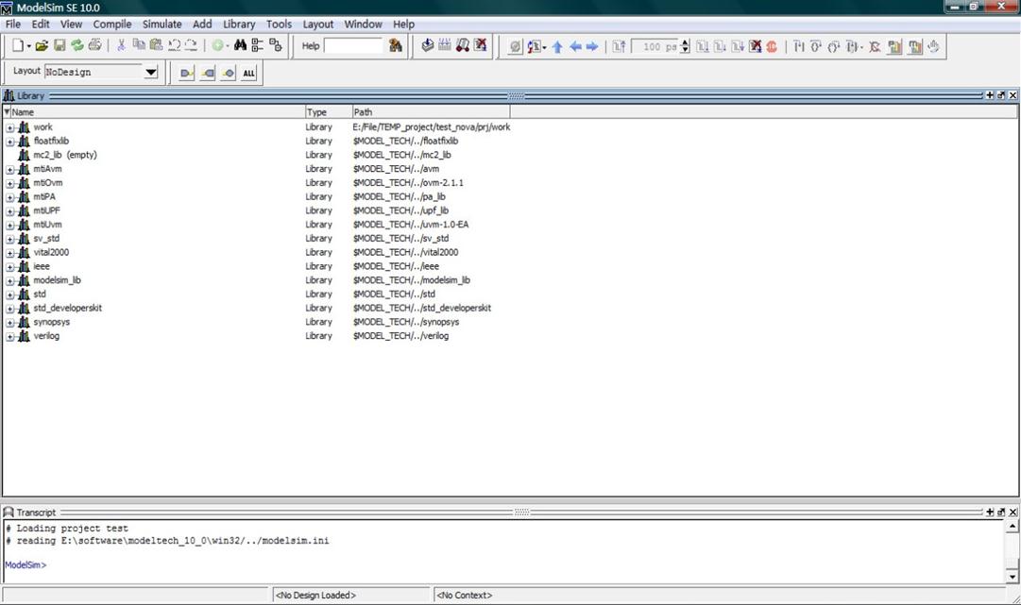Click the green Reload icon
Image resolution: width=1021 pixels, height=605 pixels.
(77, 45)
